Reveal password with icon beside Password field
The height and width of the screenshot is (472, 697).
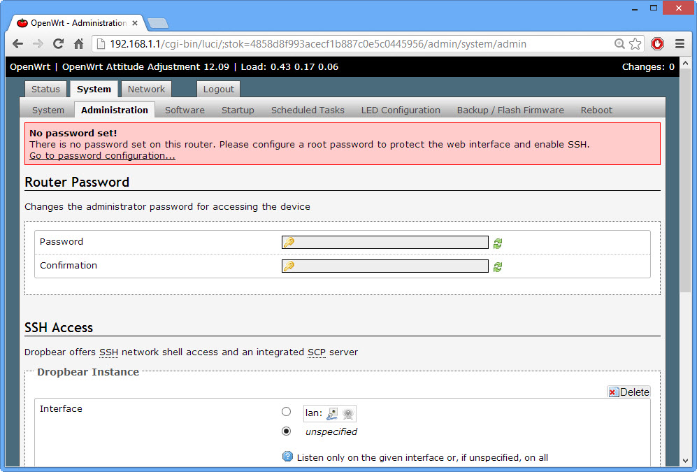tap(498, 243)
